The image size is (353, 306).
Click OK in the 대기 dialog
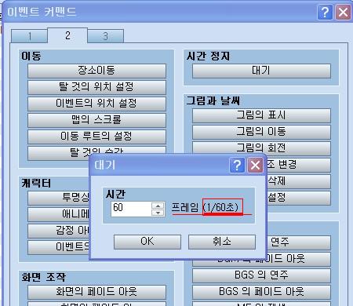coord(147,242)
